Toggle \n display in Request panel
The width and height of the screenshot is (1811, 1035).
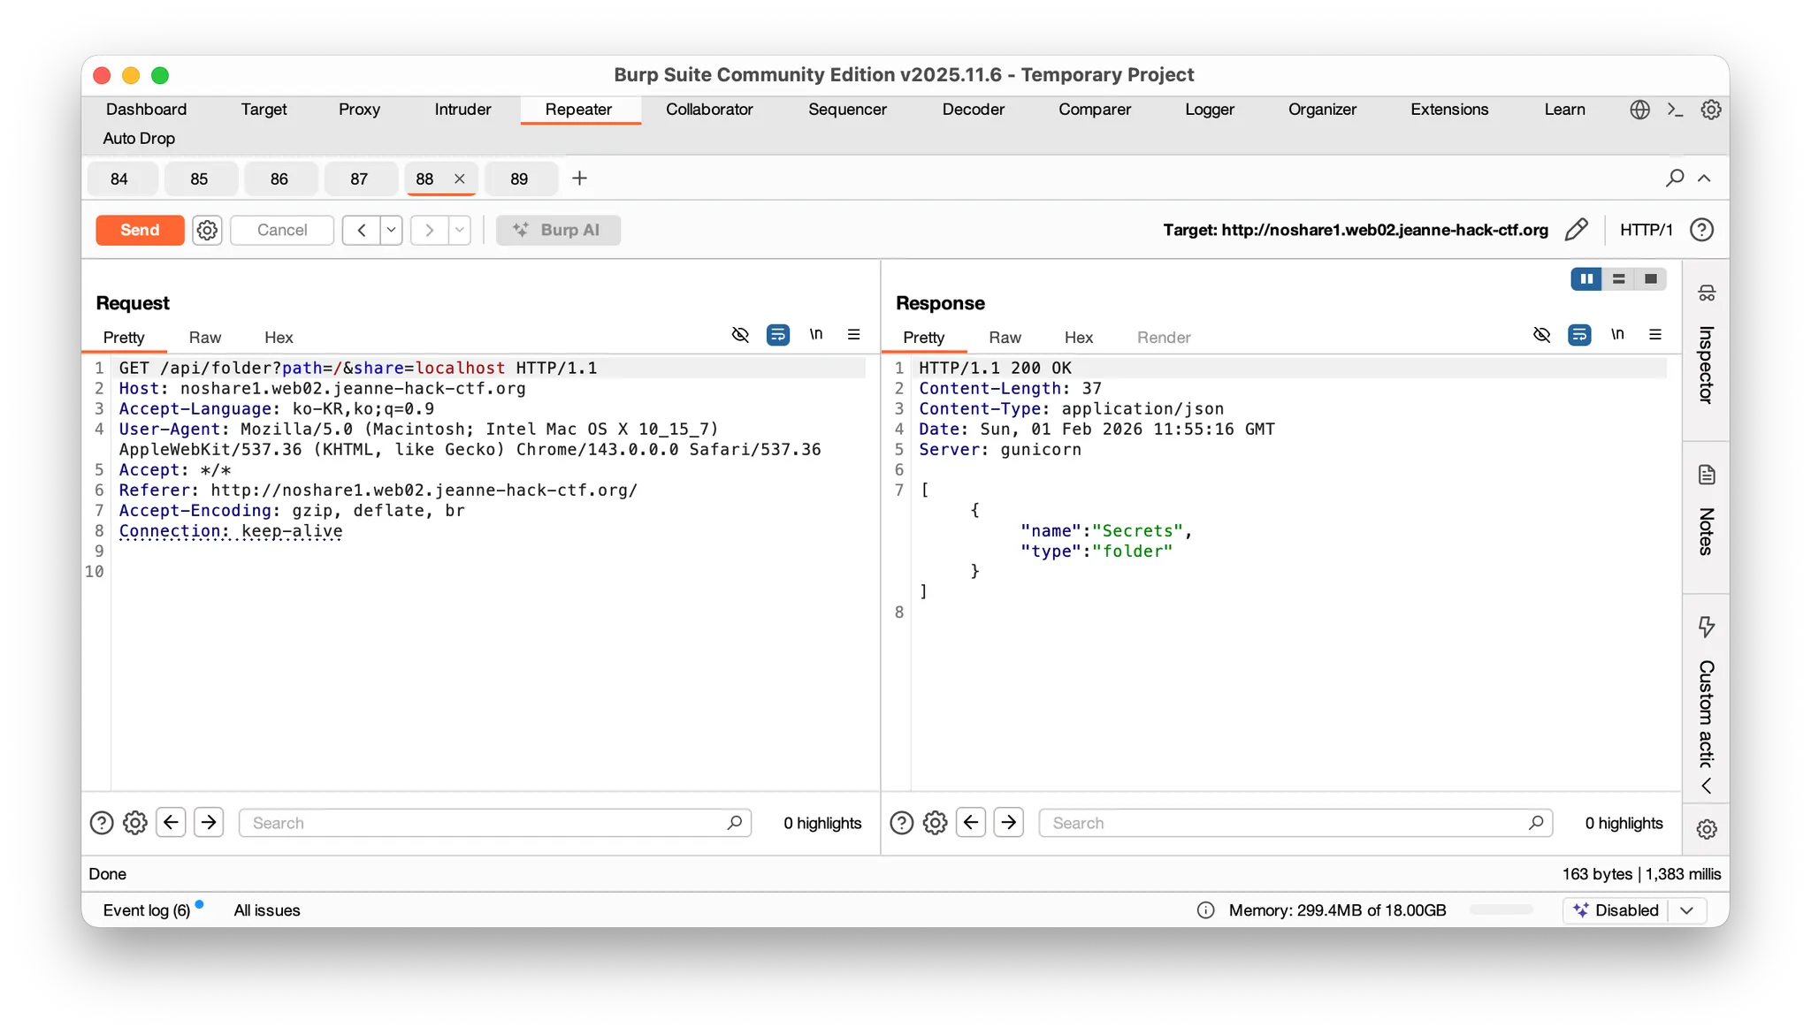tap(815, 335)
